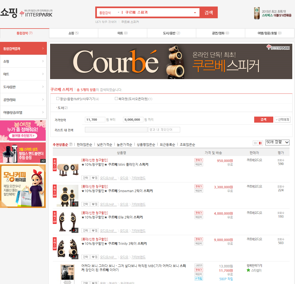Click the 리스트 내 검색 input field
Viewport: 295px width, 284px height.
tap(116, 130)
